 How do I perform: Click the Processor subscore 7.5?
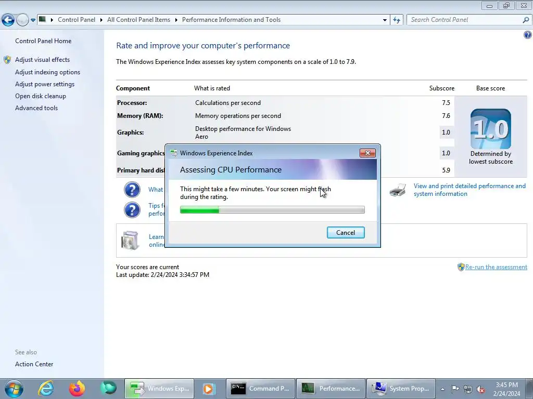click(446, 103)
